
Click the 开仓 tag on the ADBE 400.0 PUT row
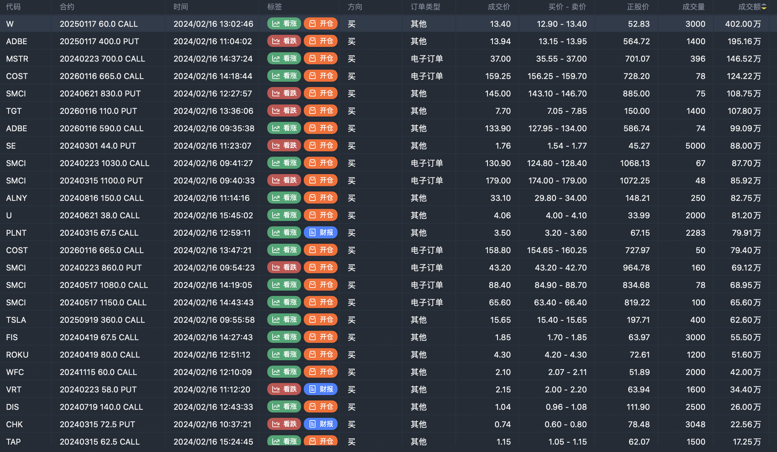[321, 41]
